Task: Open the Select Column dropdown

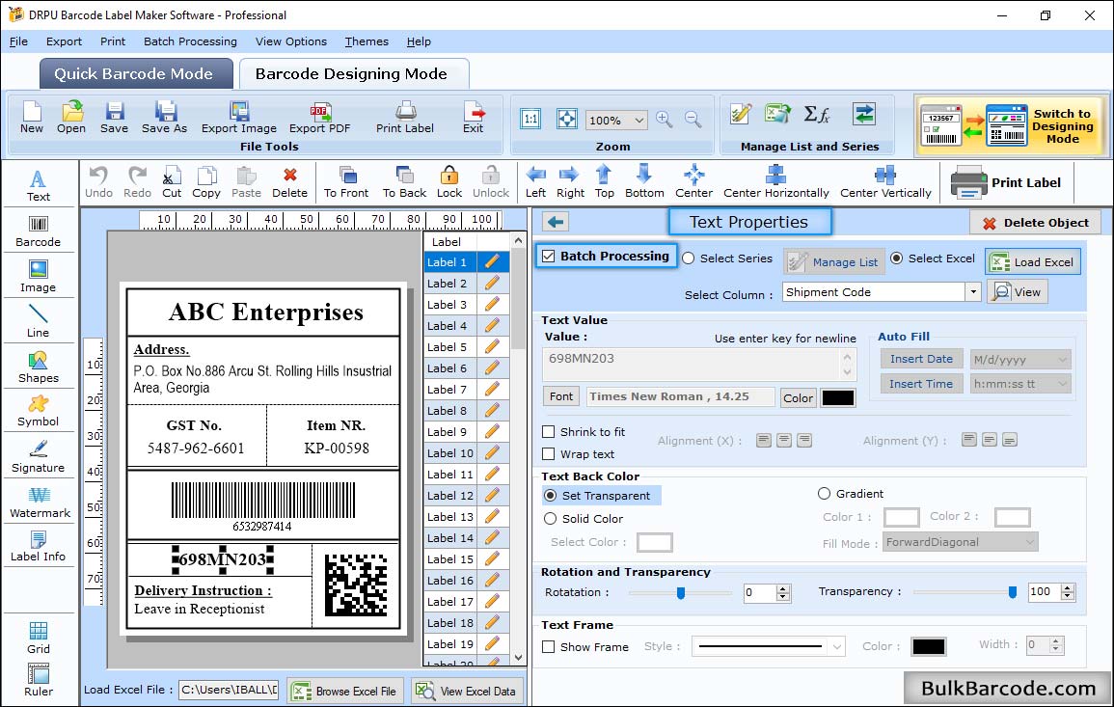Action: (x=973, y=292)
